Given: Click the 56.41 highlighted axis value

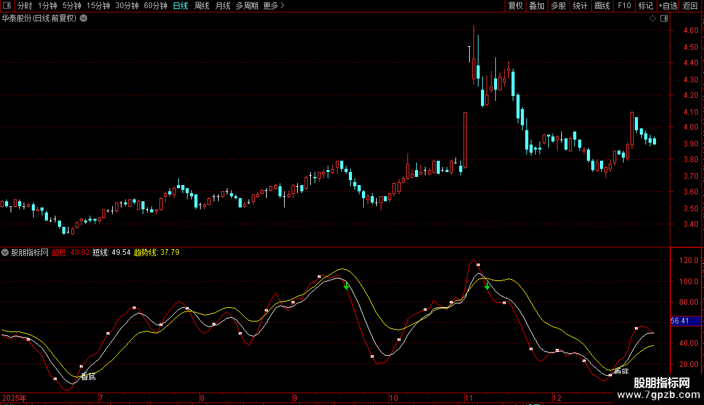Looking at the screenshot, I should coord(685,321).
